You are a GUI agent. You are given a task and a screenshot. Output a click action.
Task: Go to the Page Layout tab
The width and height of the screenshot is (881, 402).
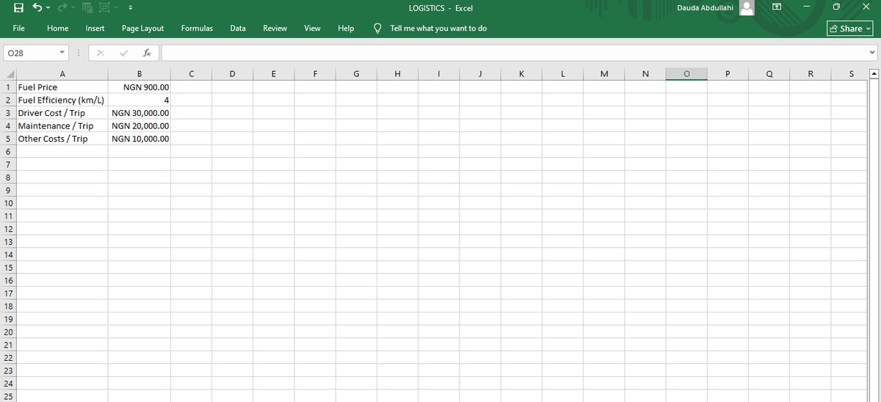(142, 28)
